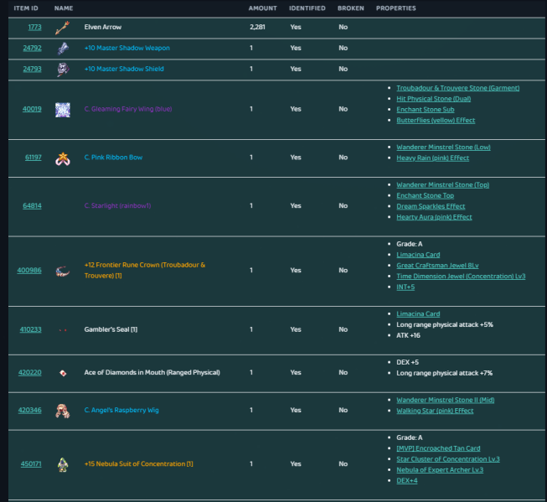Screen dimensions: 547x502
Task: Click the IDENTIFIED column header
Action: 307,8
